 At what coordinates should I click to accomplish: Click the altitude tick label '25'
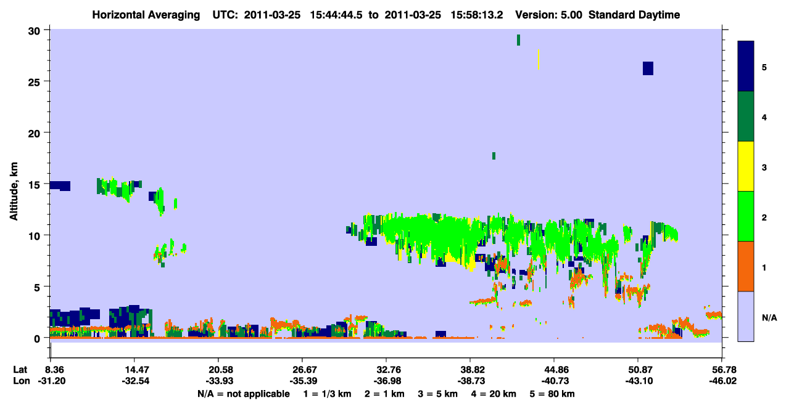(x=36, y=81)
